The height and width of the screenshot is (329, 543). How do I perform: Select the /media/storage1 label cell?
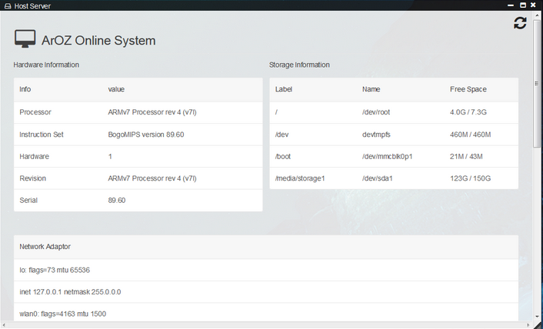pyautogui.click(x=300, y=178)
